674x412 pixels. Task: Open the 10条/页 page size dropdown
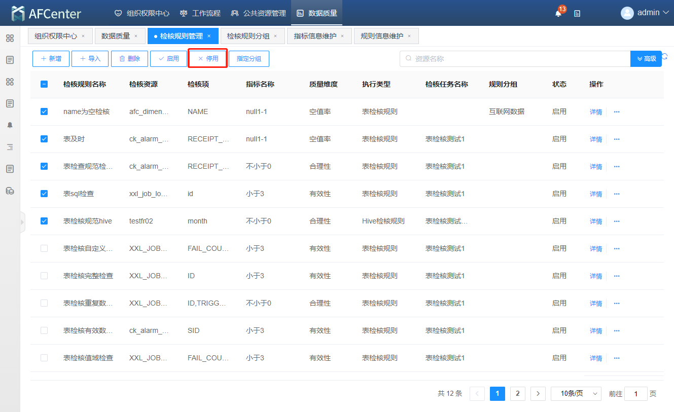pos(576,394)
